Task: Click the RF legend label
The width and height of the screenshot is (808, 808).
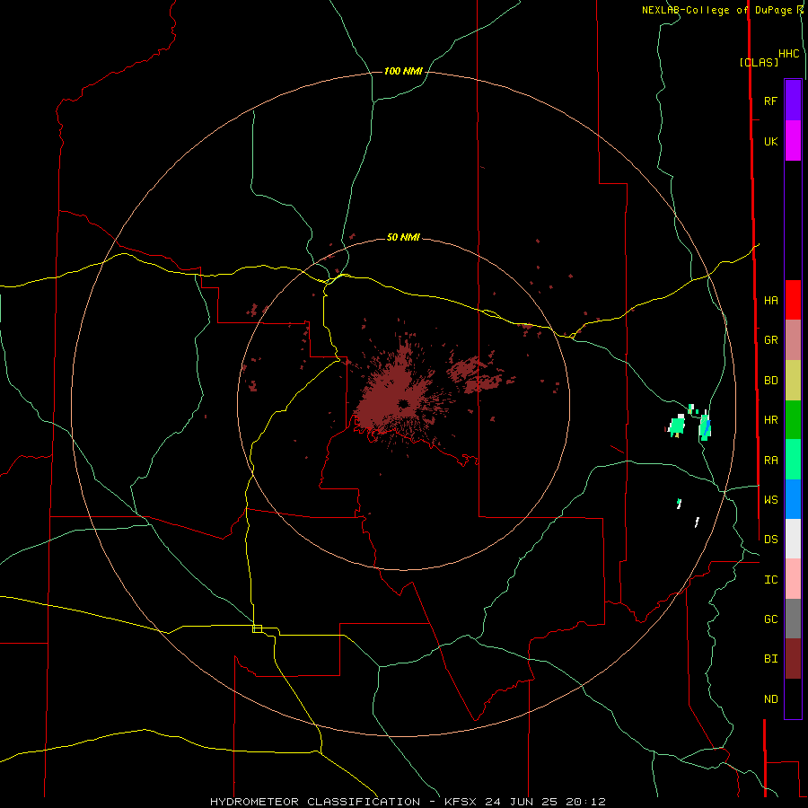Action: click(770, 101)
